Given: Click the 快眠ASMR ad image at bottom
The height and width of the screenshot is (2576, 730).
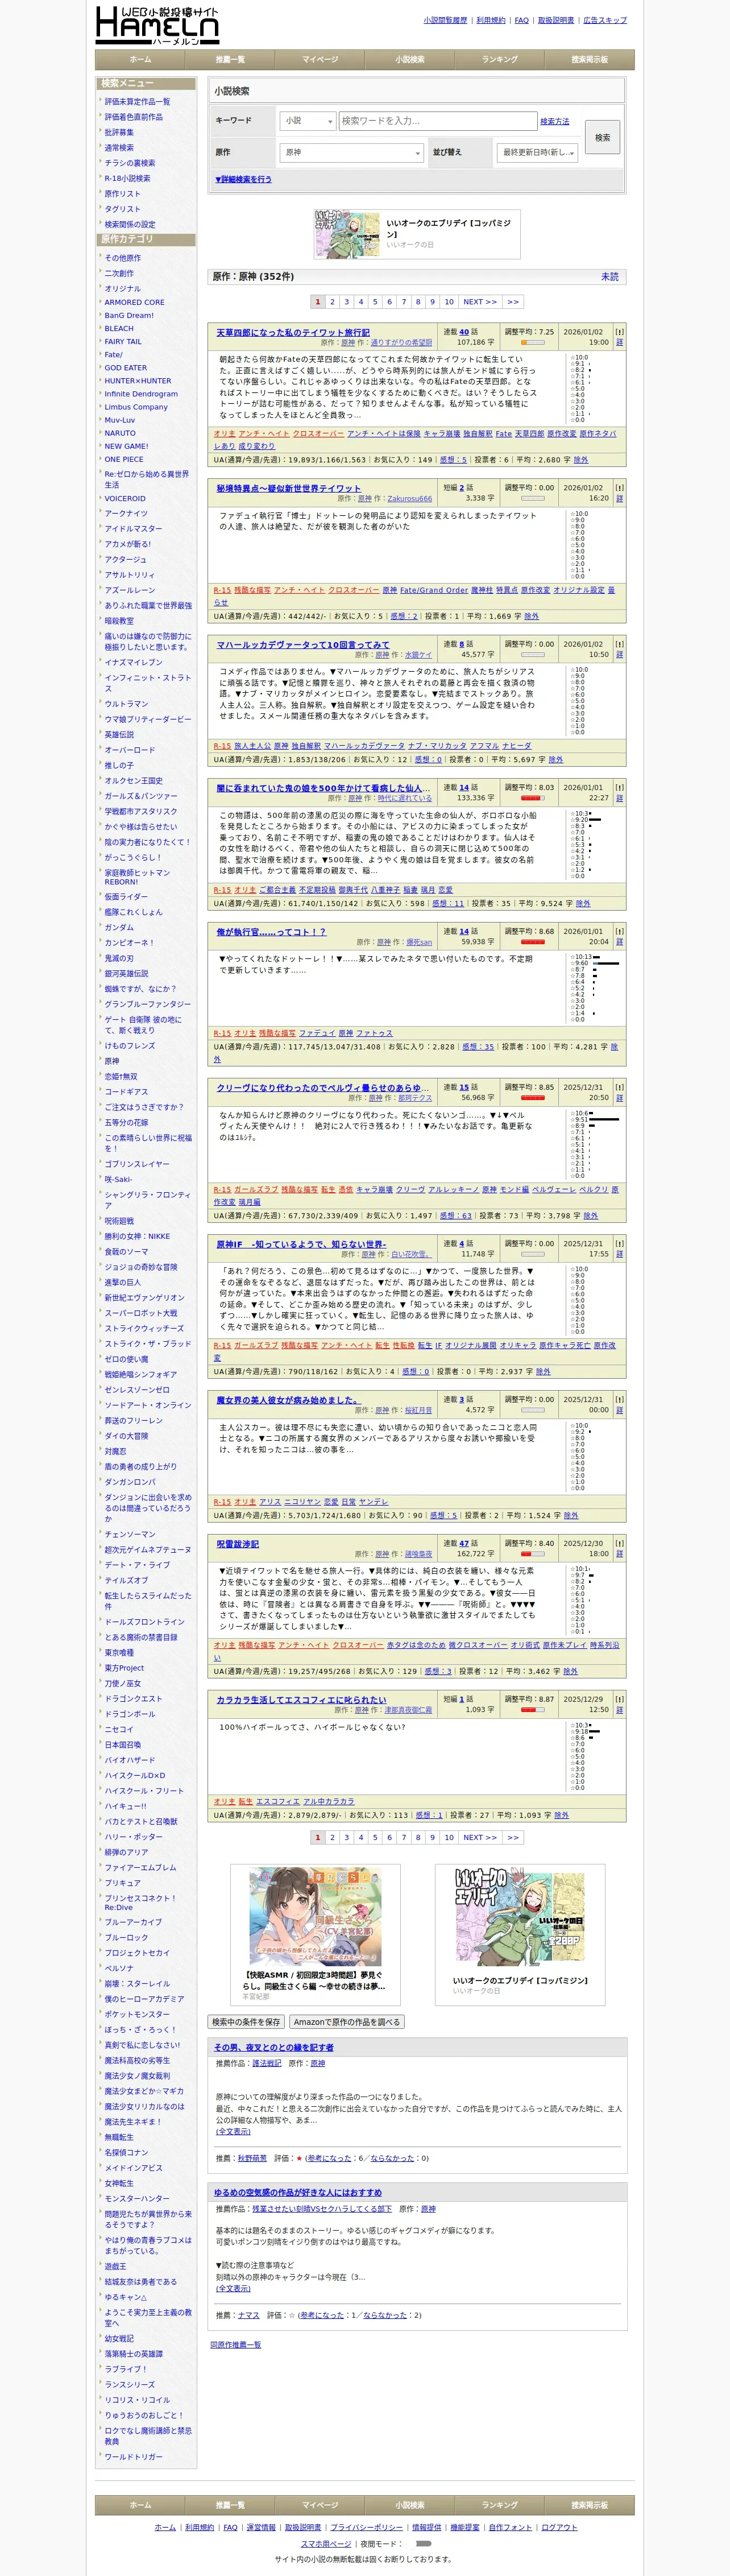Looking at the screenshot, I should click(x=315, y=1916).
